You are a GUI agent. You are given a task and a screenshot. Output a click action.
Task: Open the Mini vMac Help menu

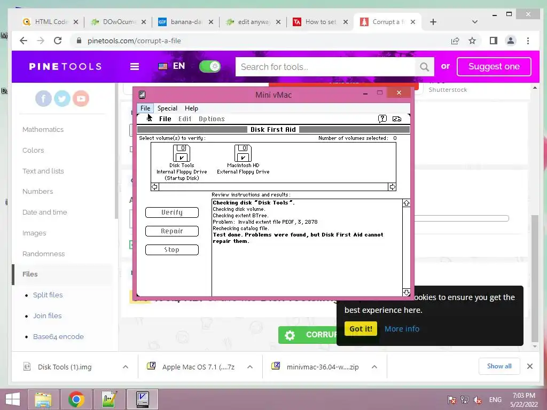click(191, 108)
